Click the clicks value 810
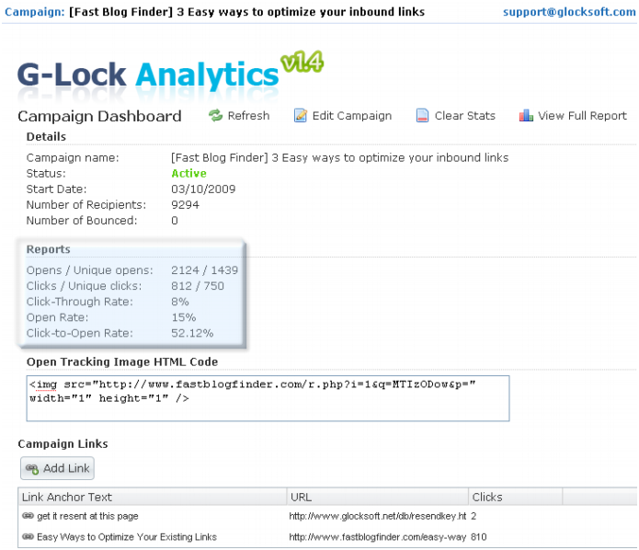Viewport: 639px width, 550px height. 479,537
